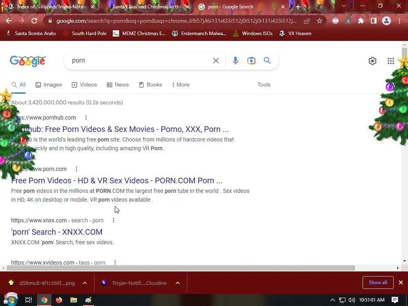Click the horizontal scrollbar thumb
The image size is (408, 306).
[x=181, y=268]
